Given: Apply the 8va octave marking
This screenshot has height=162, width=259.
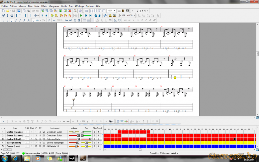Looking at the screenshot, I should pos(66,20).
